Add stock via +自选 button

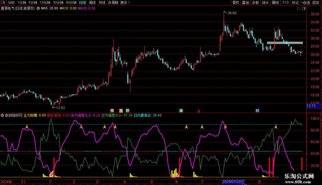305,3
